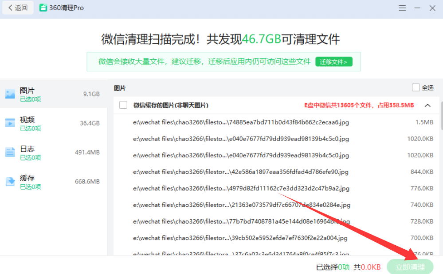Click the 共0.0KB selected size text
The width and height of the screenshot is (443, 274).
pos(367,267)
